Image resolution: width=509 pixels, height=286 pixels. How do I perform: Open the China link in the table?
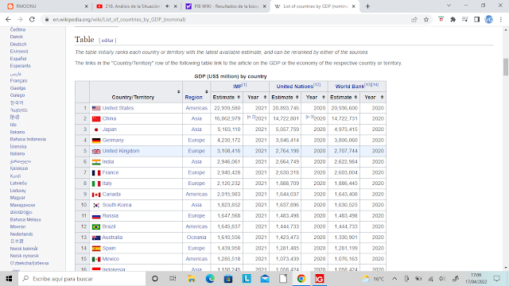(x=109, y=118)
